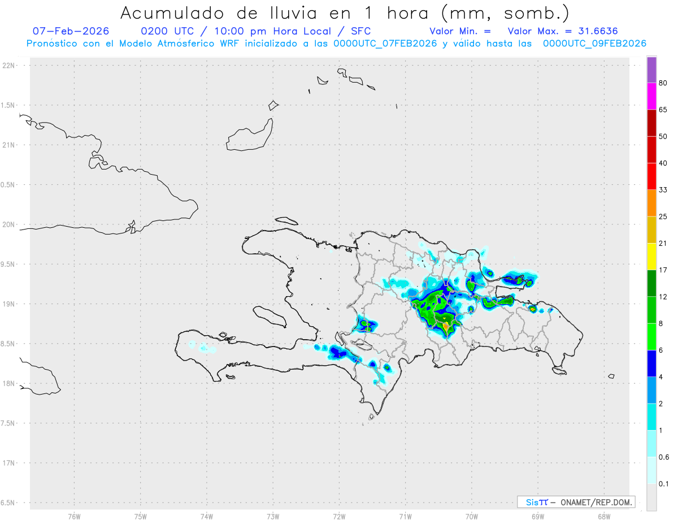This screenshot has height=524, width=678.
Task: Select the '9.5N' latitude axis label
Action: tap(8, 265)
